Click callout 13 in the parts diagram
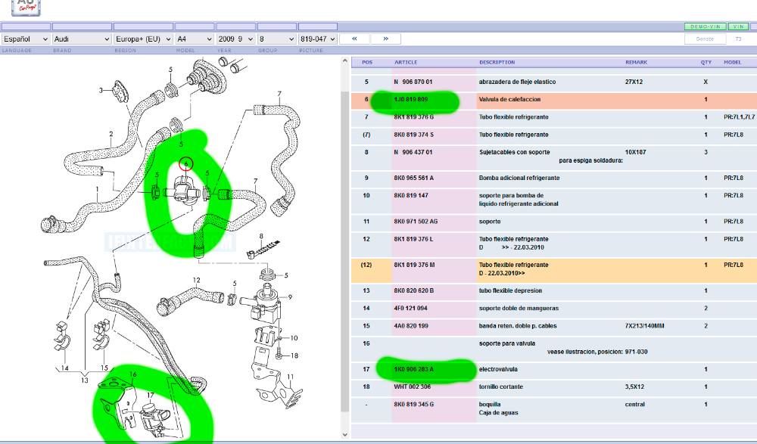Viewport: 757px width, 444px height. (85, 380)
